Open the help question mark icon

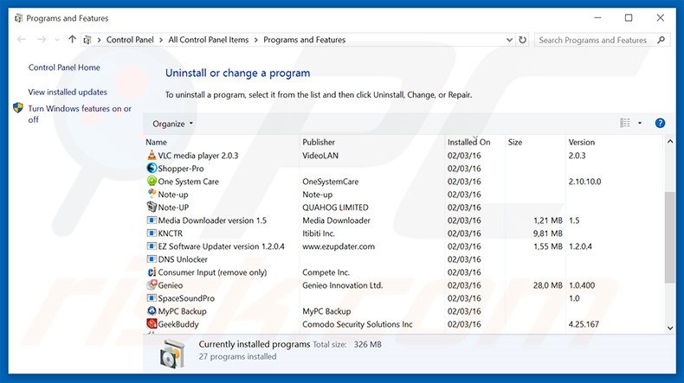[x=660, y=124]
